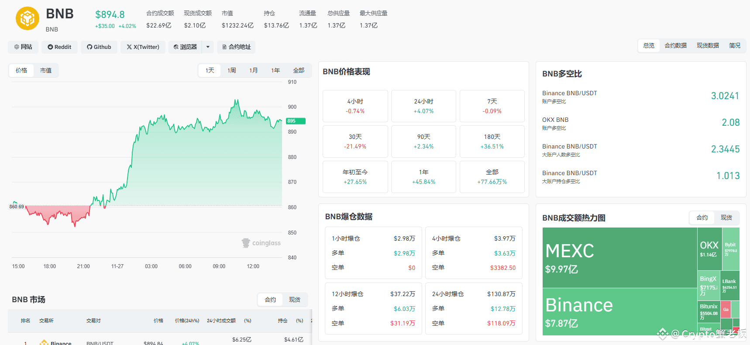Click the coinglass watermark logo on chart
The image size is (750, 345).
click(261, 243)
